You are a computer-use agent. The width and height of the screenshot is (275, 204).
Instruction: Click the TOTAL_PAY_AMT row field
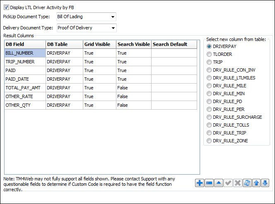(24, 88)
